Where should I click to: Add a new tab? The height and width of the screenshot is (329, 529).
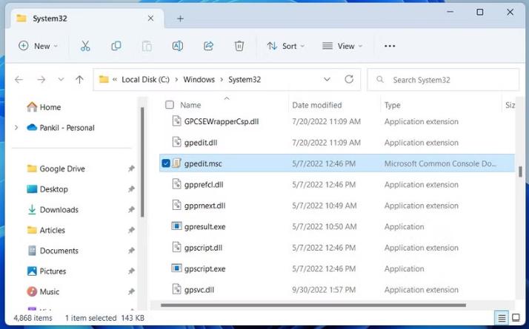(x=180, y=18)
